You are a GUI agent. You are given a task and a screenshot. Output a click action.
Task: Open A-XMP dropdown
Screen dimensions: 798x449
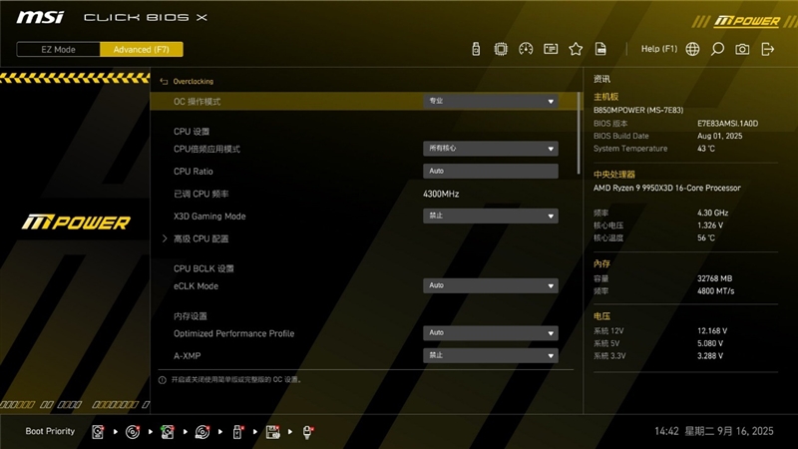coord(491,355)
